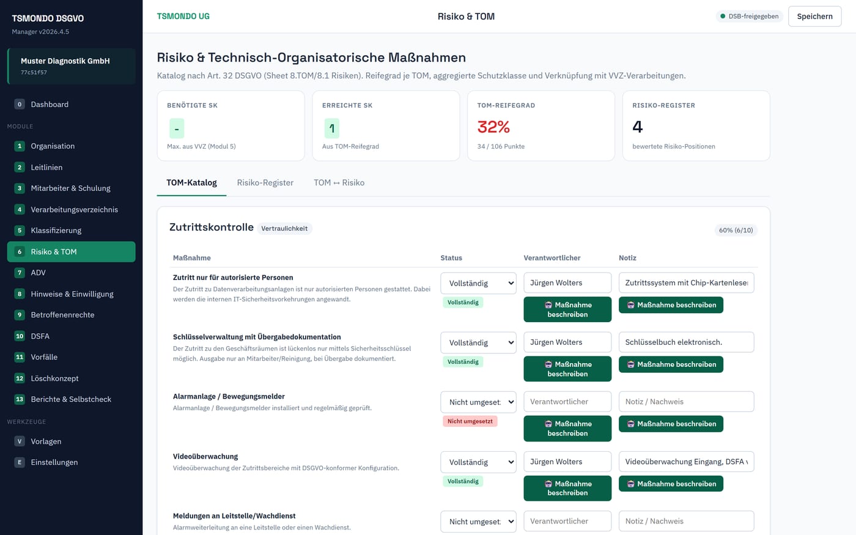856x535 pixels.
Task: Click the number 13 badge for Berichte & Selbstcheck
Action: [x=20, y=399]
